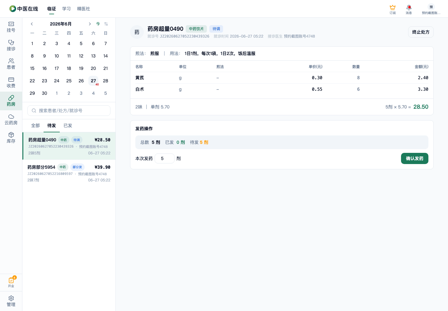Click the amount 3.30 for 白术
Screen dimensions: 448x311
click(423, 89)
